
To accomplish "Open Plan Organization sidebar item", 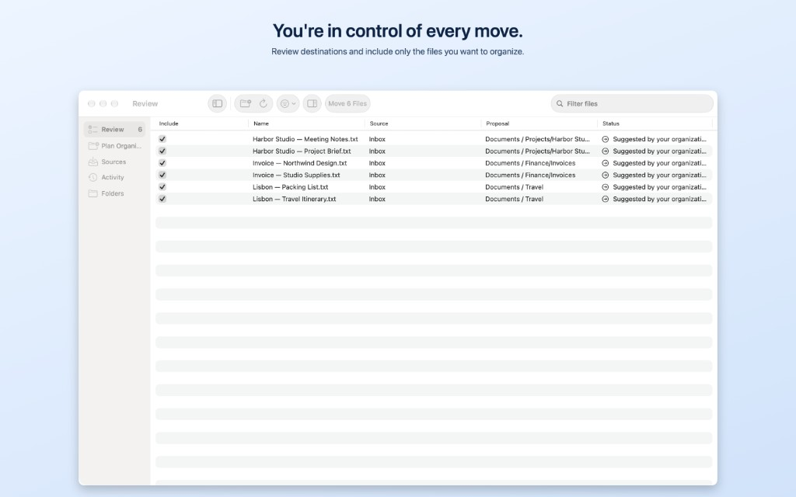I will (x=115, y=145).
